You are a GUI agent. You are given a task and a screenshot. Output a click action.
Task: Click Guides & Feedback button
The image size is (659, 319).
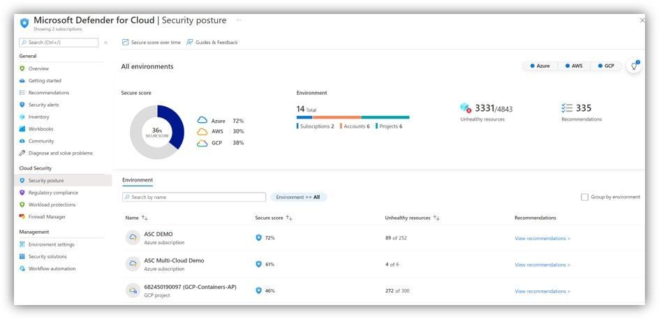point(212,42)
